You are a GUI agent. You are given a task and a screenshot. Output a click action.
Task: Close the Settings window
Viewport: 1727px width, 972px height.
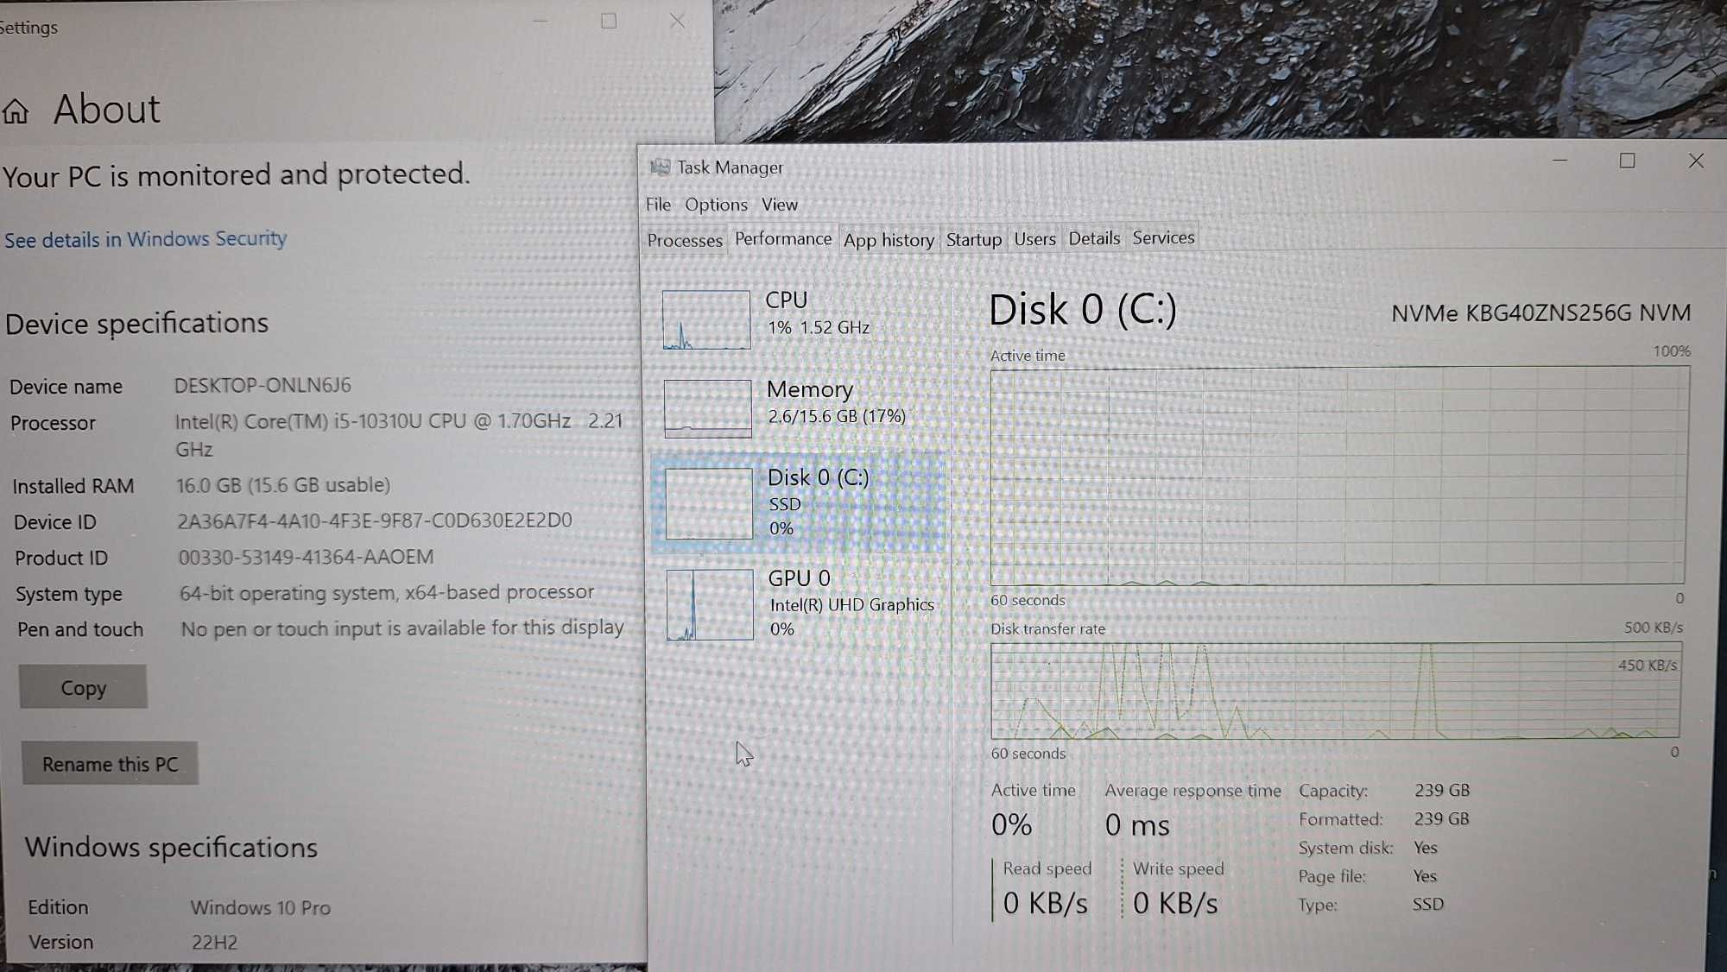pos(677,21)
